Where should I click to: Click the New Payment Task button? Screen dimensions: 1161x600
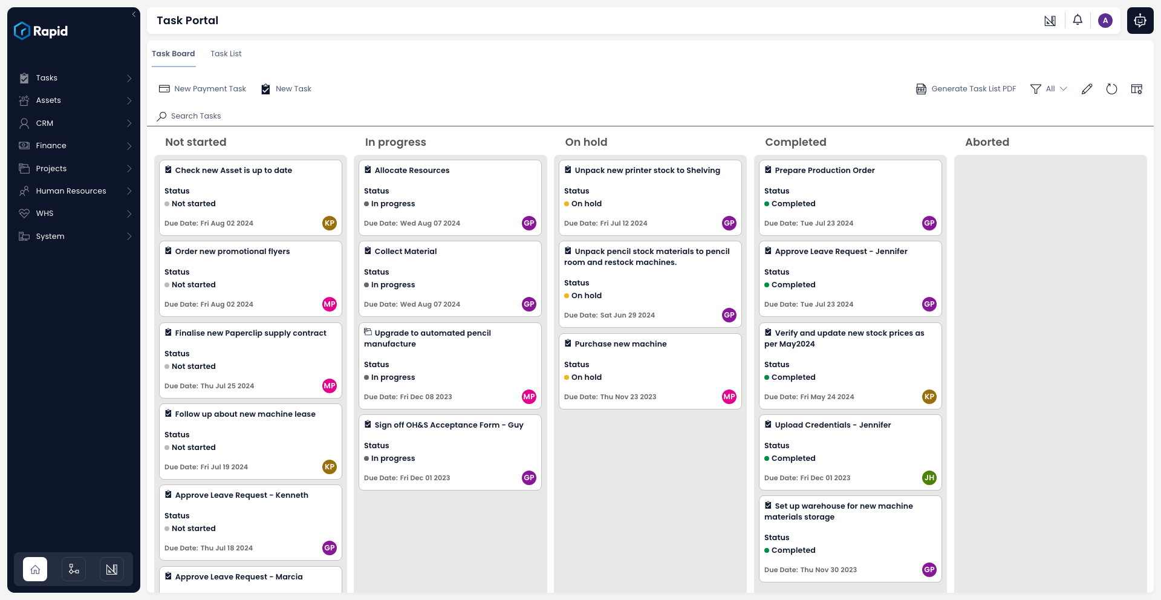202,88
